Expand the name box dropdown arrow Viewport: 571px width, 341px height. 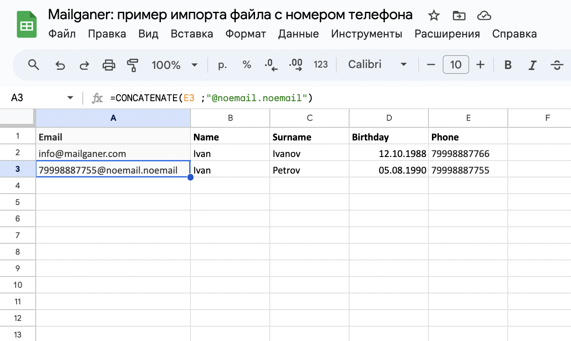(70, 98)
